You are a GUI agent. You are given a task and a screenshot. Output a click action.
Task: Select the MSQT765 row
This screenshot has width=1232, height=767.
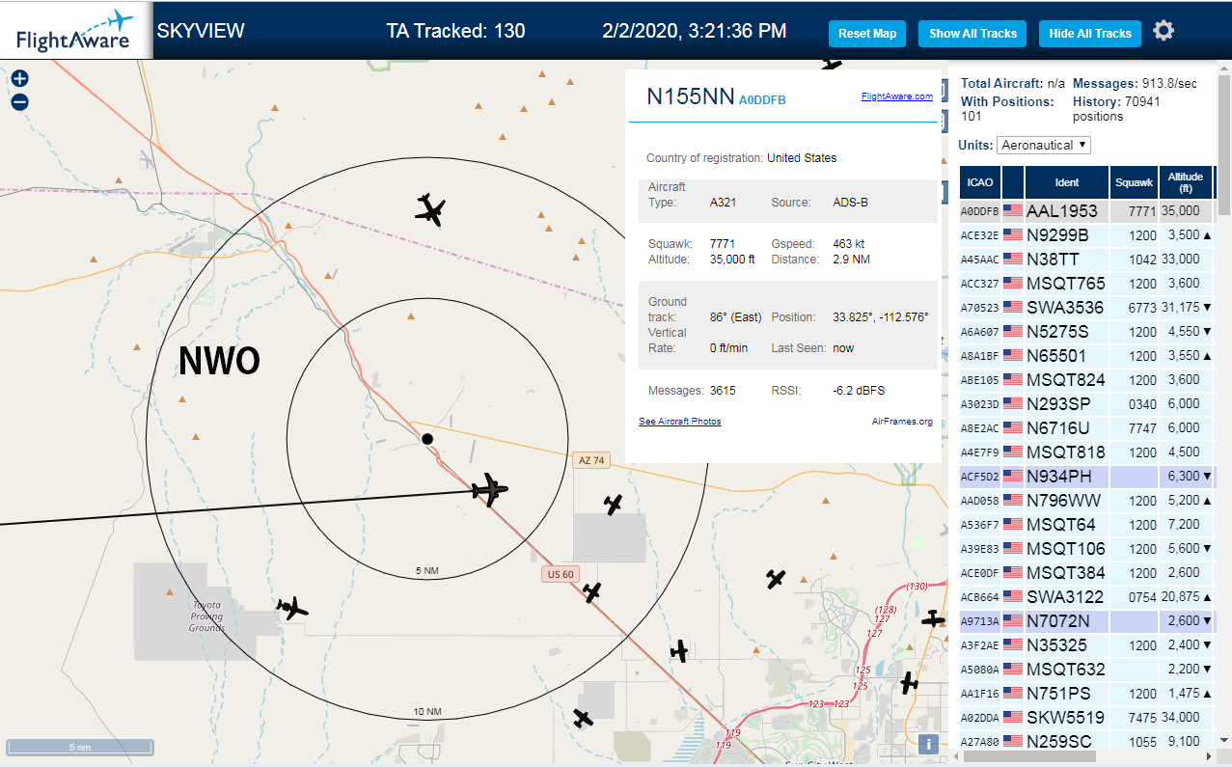click(x=1087, y=284)
